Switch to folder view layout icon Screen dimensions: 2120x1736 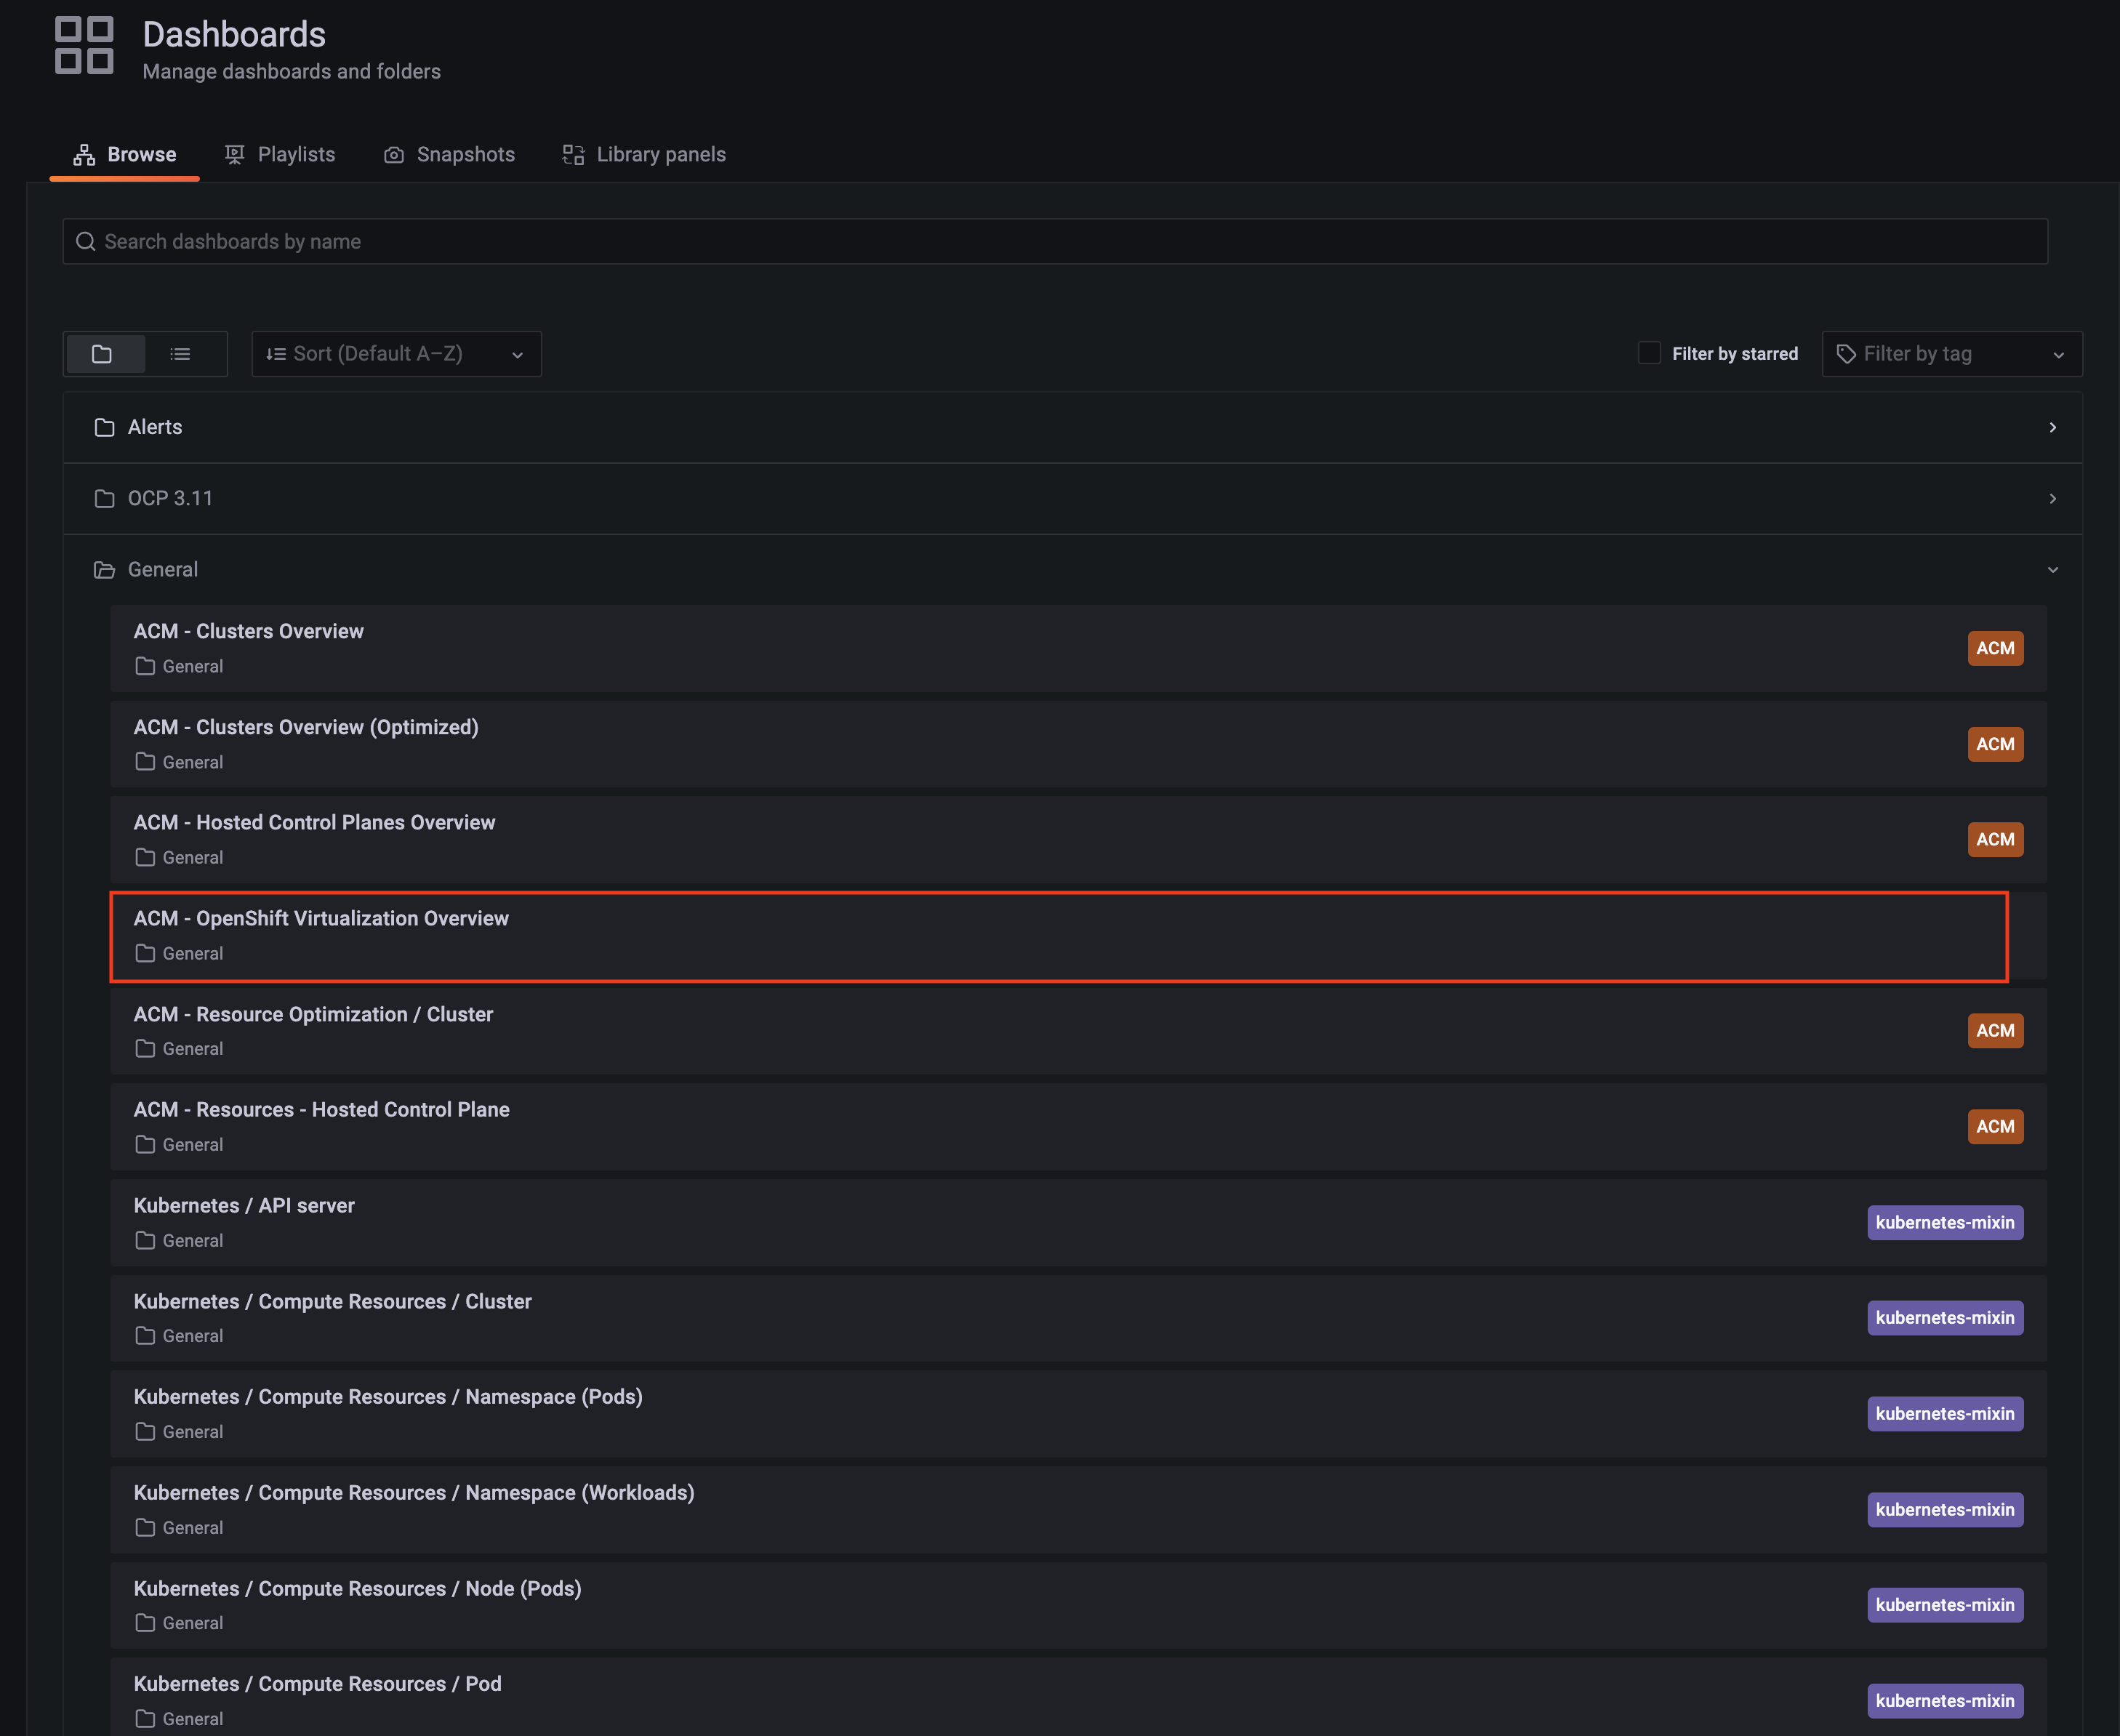(102, 354)
